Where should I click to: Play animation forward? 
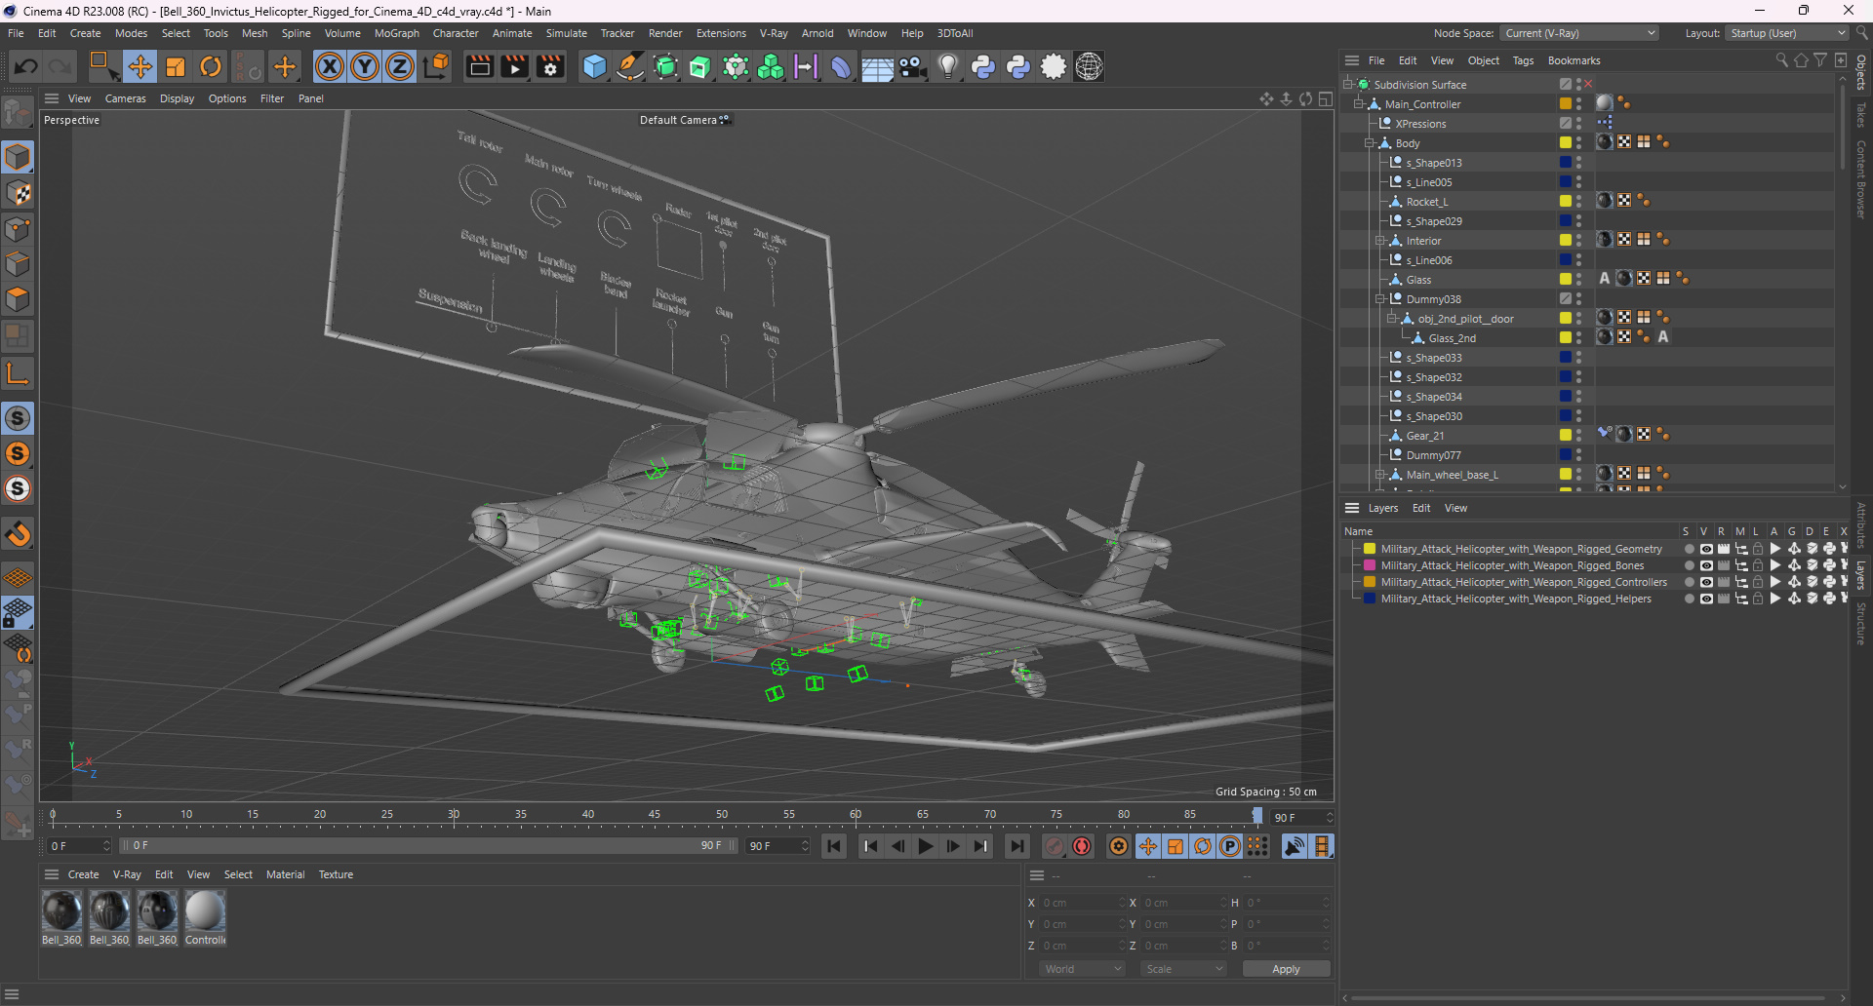click(x=926, y=846)
